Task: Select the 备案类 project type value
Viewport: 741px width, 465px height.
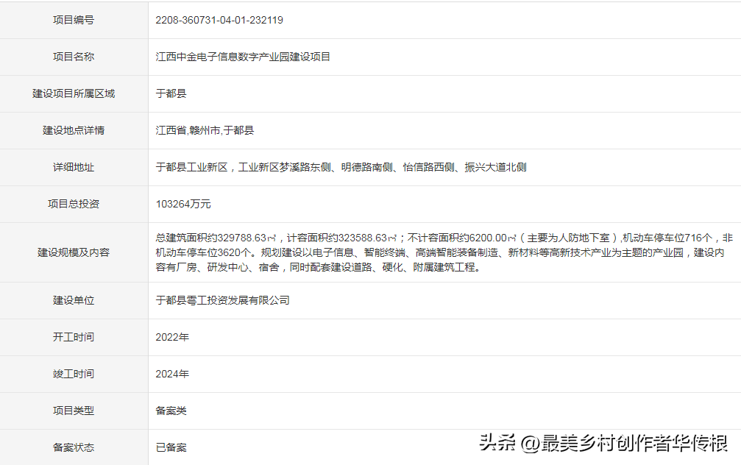Action: tap(171, 411)
